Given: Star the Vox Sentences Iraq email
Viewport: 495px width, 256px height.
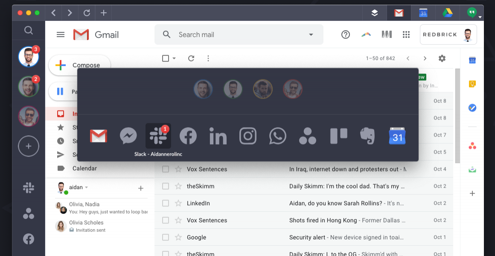Looking at the screenshot, I should 178,169.
